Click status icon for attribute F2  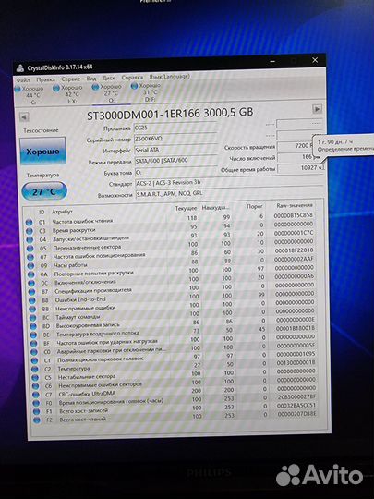tap(37, 420)
